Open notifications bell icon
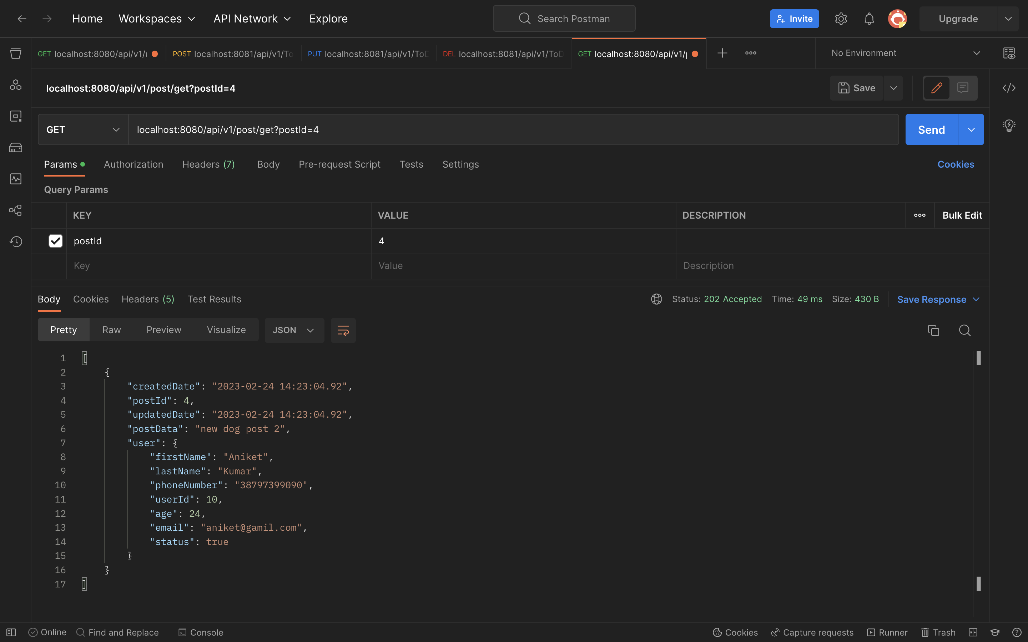The image size is (1028, 642). (869, 19)
